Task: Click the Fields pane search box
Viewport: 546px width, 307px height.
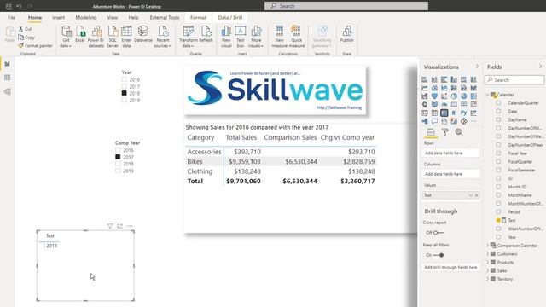Action: (x=514, y=80)
